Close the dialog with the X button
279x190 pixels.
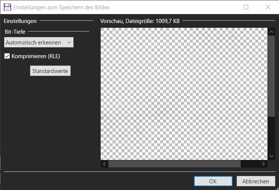pyautogui.click(x=267, y=7)
